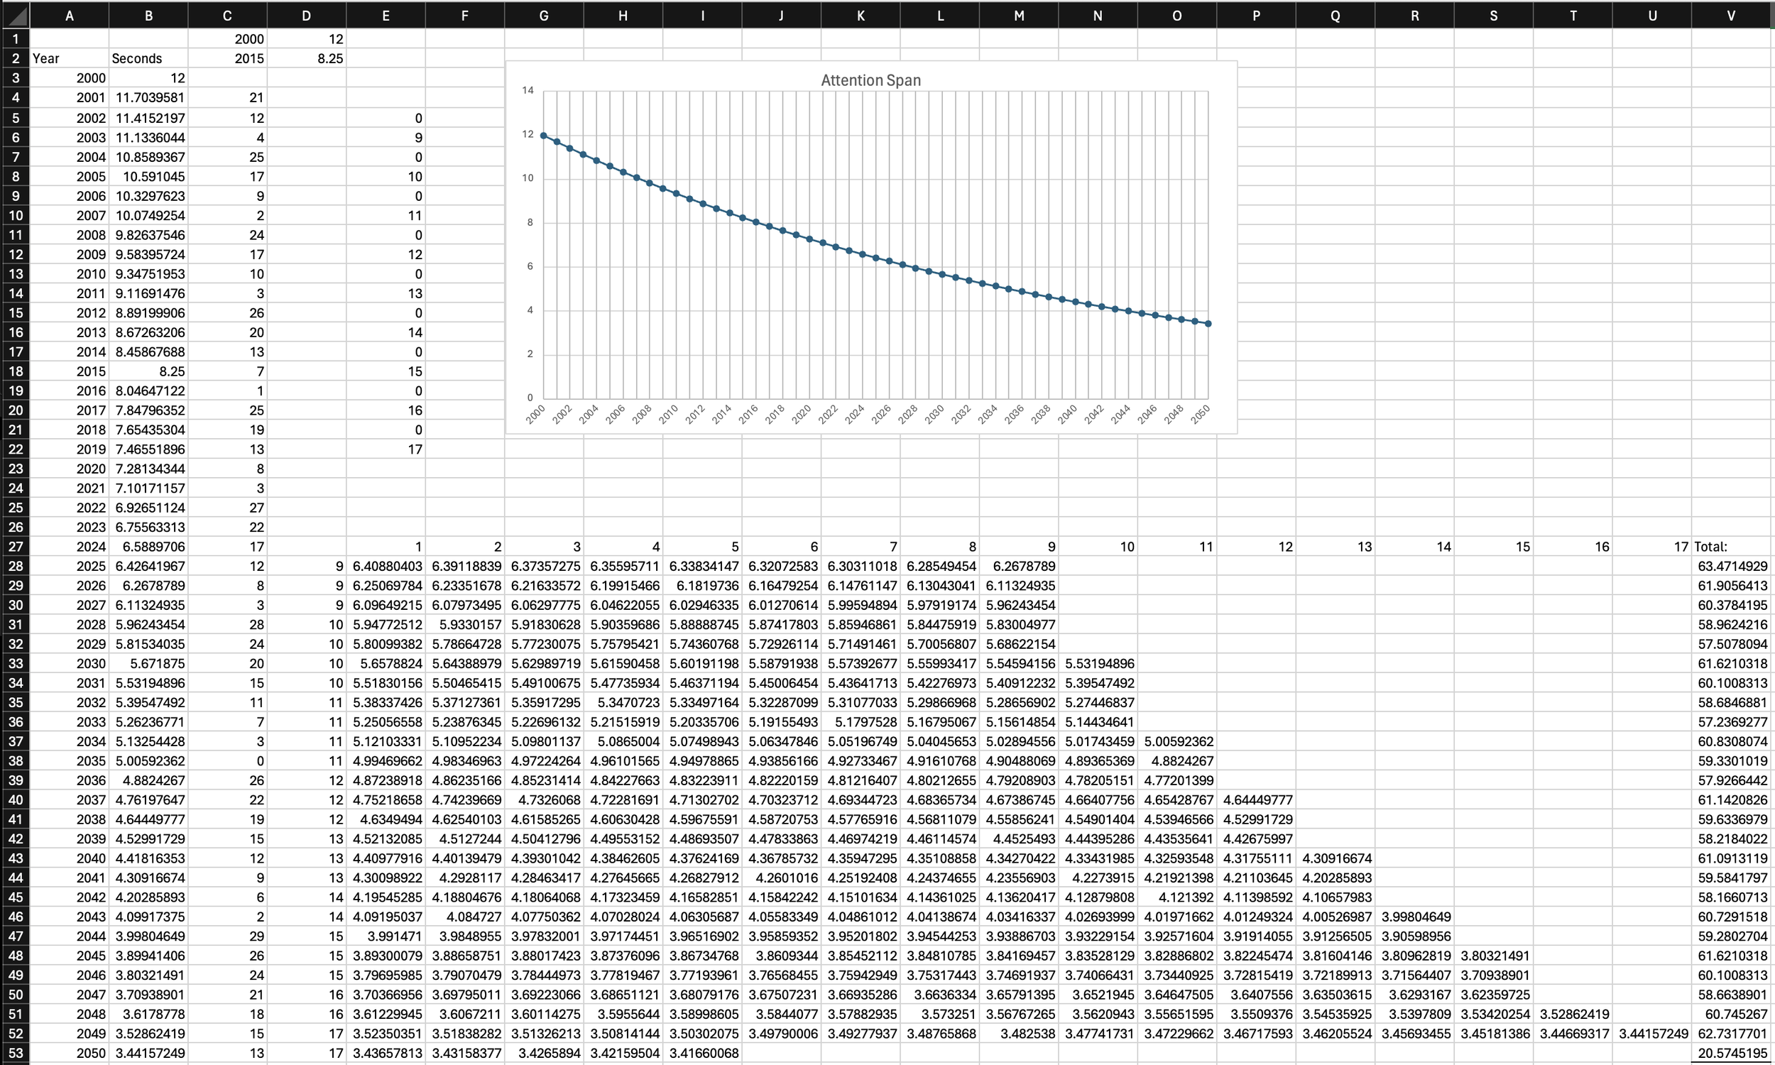1775x1065 pixels.
Task: Click the Attention Span chart title
Action: tap(870, 80)
